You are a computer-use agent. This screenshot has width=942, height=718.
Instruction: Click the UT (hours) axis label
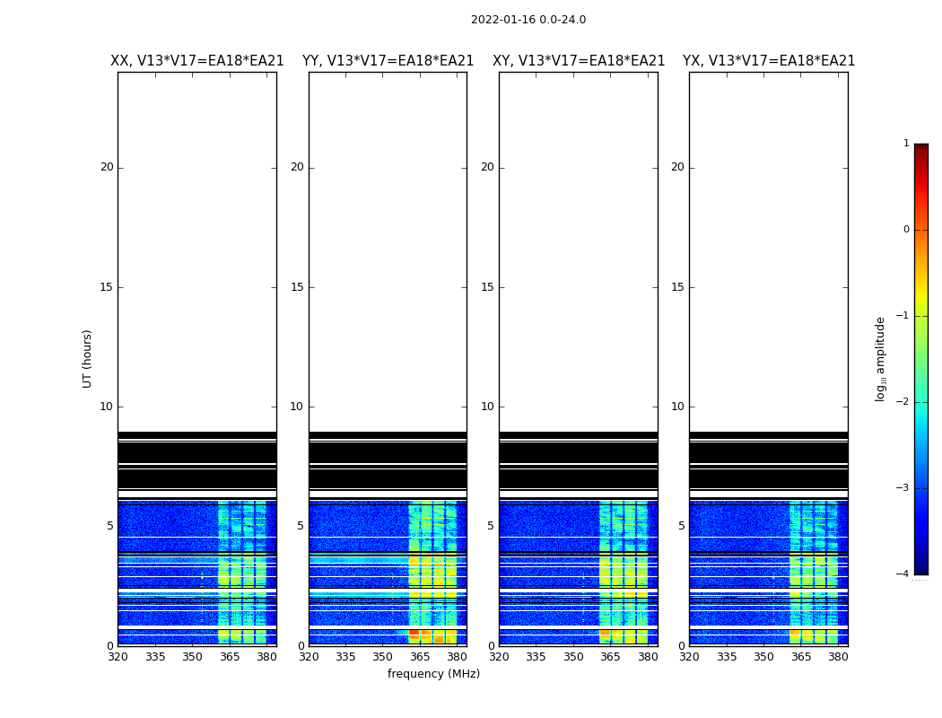pos(87,359)
